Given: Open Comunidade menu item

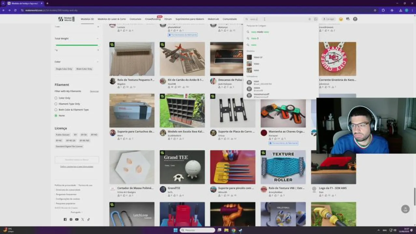Looking at the screenshot, I should (x=230, y=19).
